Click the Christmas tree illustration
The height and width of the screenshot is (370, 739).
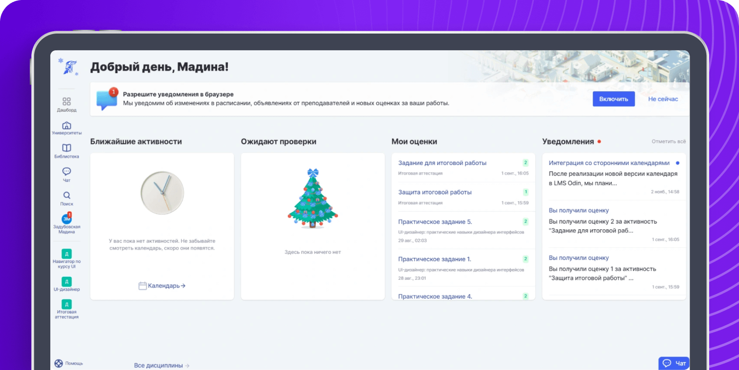point(313,199)
